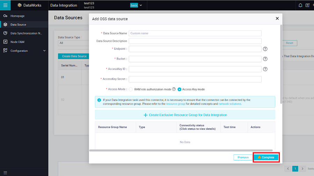Screen dimensions: 314x176
Task: Select page 1 in pagination
Action: pos(295,169)
